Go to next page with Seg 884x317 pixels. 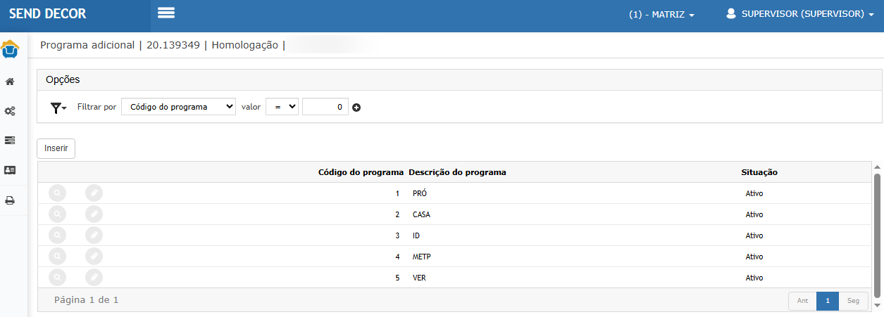click(853, 301)
